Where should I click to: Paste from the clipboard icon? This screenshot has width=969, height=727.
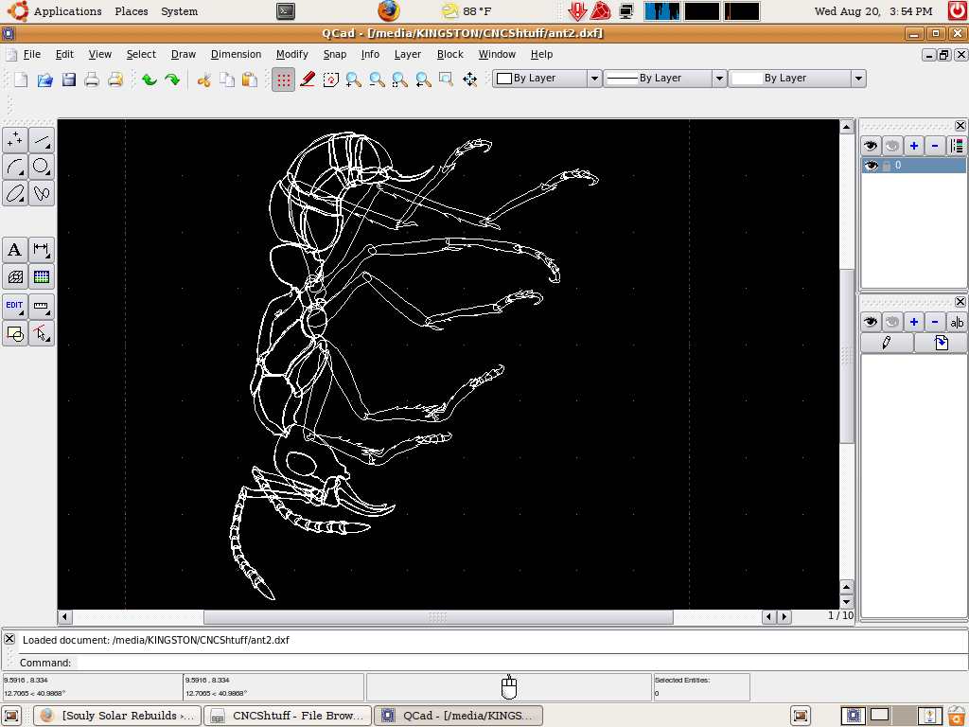[250, 80]
